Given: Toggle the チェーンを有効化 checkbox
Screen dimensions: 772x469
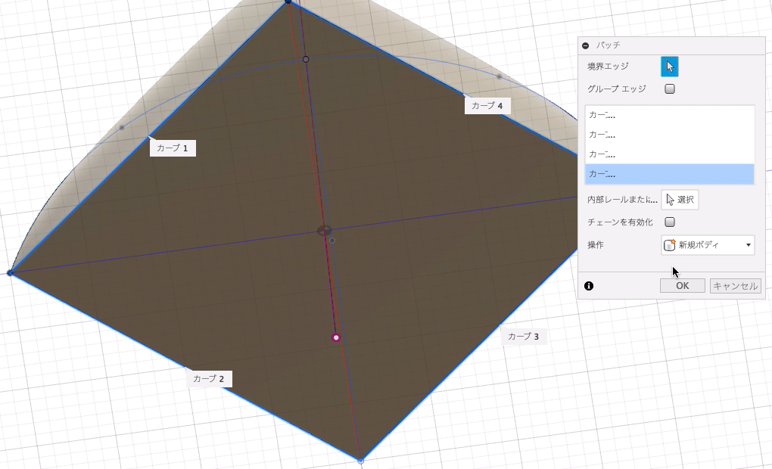Looking at the screenshot, I should pos(670,222).
